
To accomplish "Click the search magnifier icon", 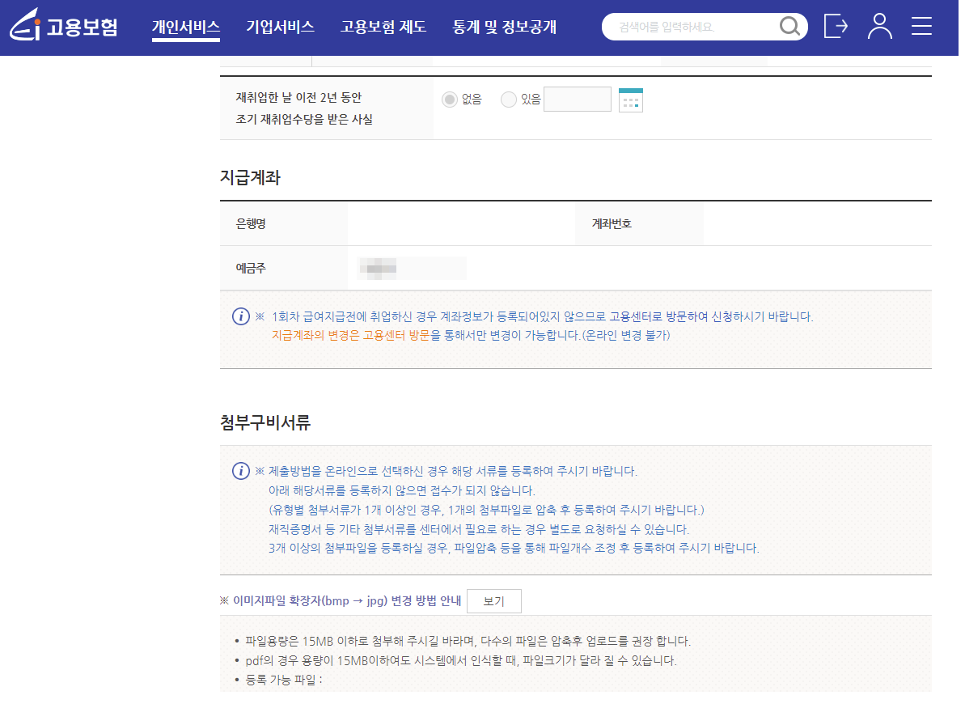I will click(x=788, y=26).
